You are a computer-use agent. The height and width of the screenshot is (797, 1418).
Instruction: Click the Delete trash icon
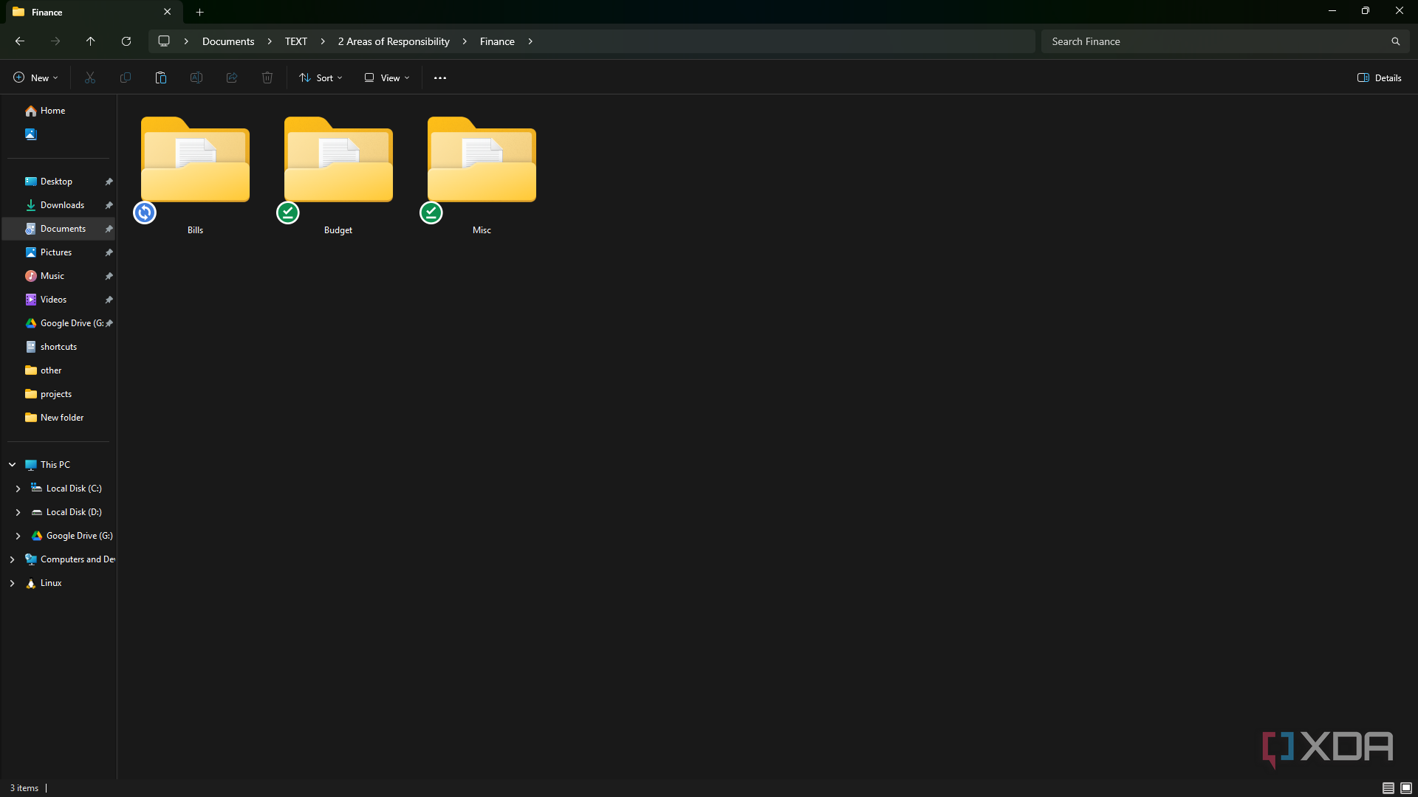[267, 77]
